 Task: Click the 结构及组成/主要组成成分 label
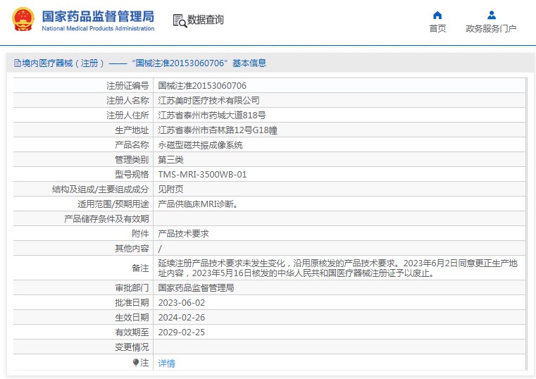(x=101, y=189)
